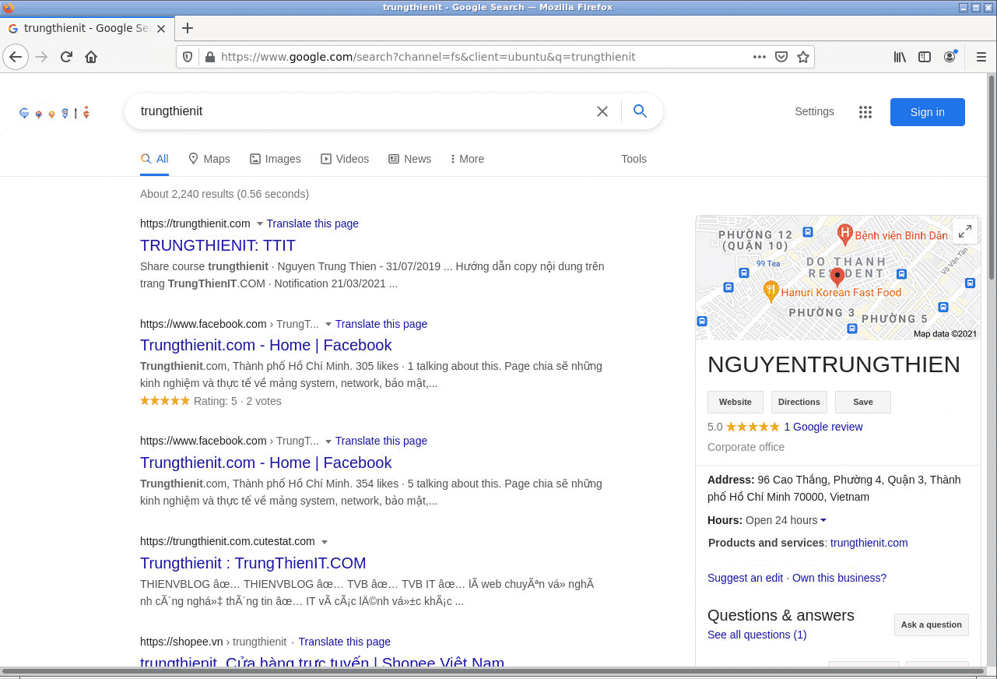Open the Library history icon
This screenshot has height=679, width=997.
pyautogui.click(x=900, y=57)
